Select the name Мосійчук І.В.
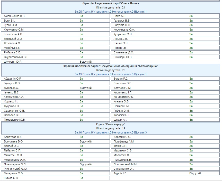The width and height of the screenshot is (223, 182). [x=12, y=48]
